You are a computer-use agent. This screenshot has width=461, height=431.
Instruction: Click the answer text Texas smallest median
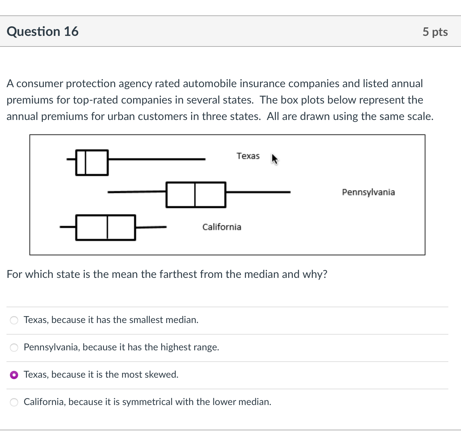(x=111, y=320)
